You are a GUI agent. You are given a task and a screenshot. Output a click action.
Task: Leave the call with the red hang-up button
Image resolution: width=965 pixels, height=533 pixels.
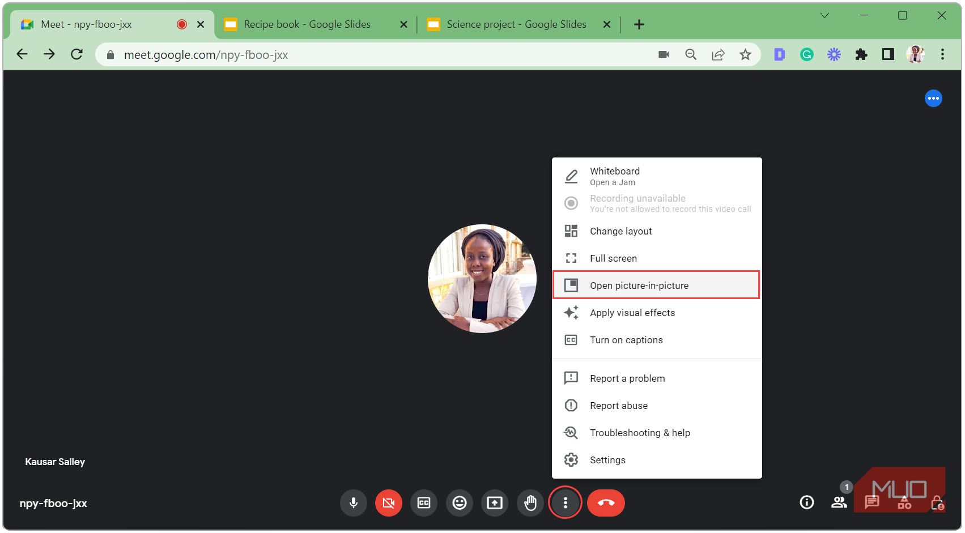click(x=606, y=502)
